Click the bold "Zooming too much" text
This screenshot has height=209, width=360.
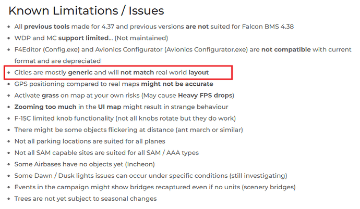(45, 107)
